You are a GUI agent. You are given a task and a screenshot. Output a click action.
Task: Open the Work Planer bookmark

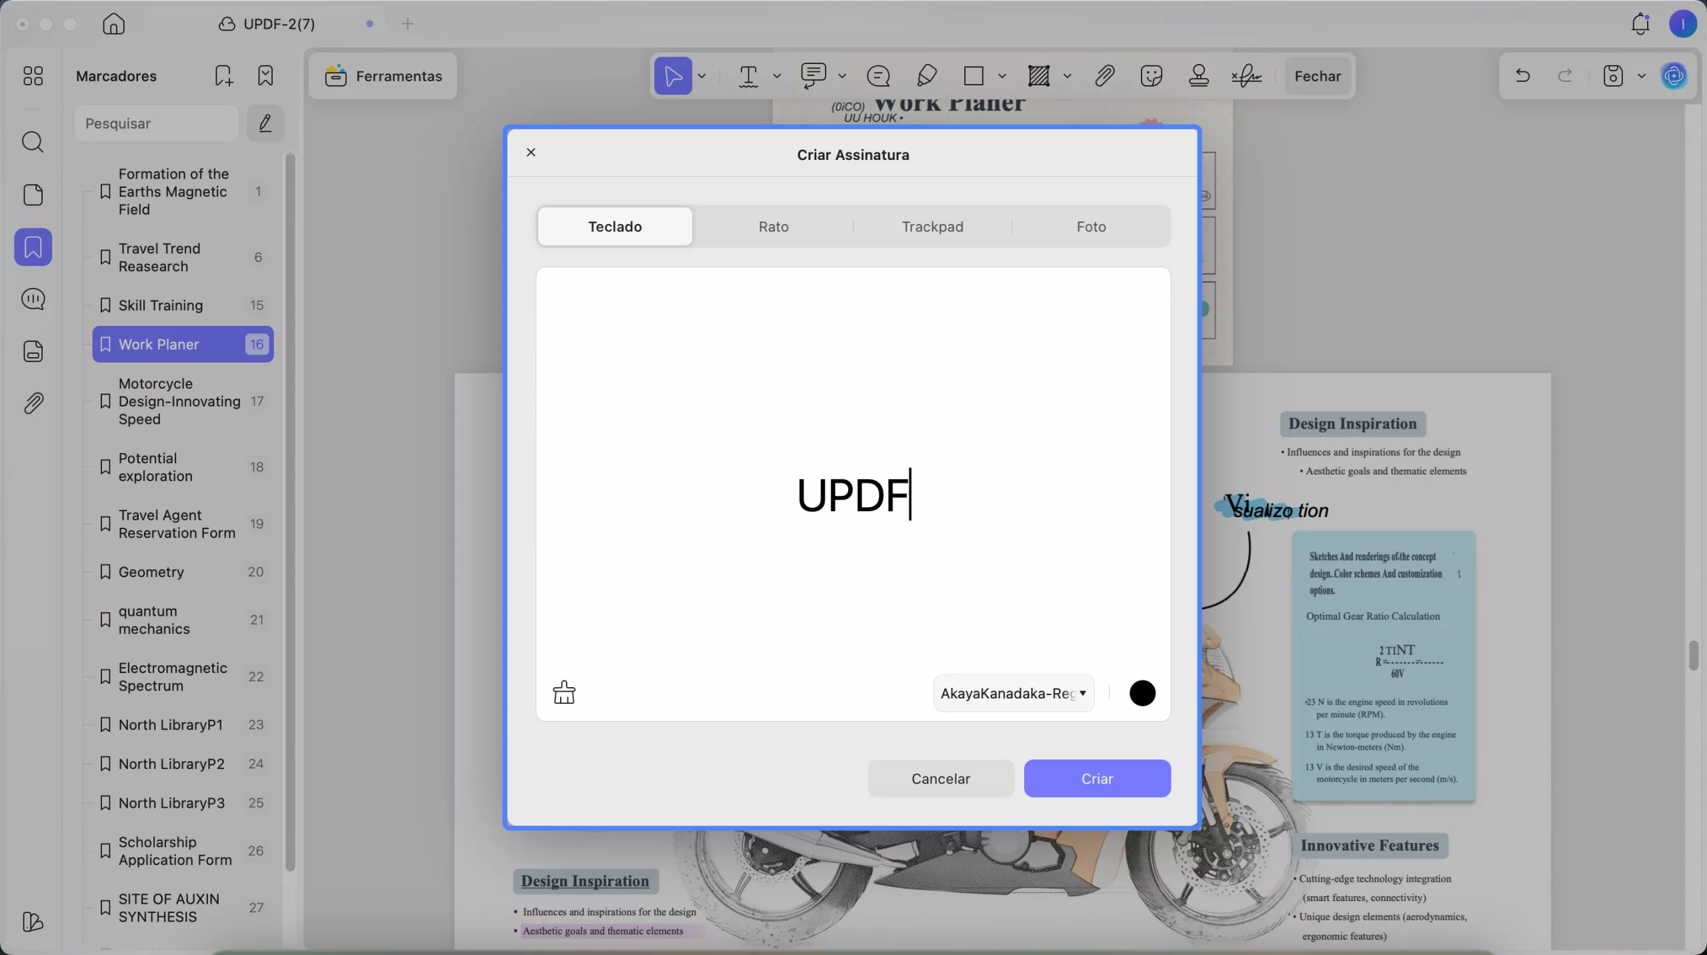(183, 344)
